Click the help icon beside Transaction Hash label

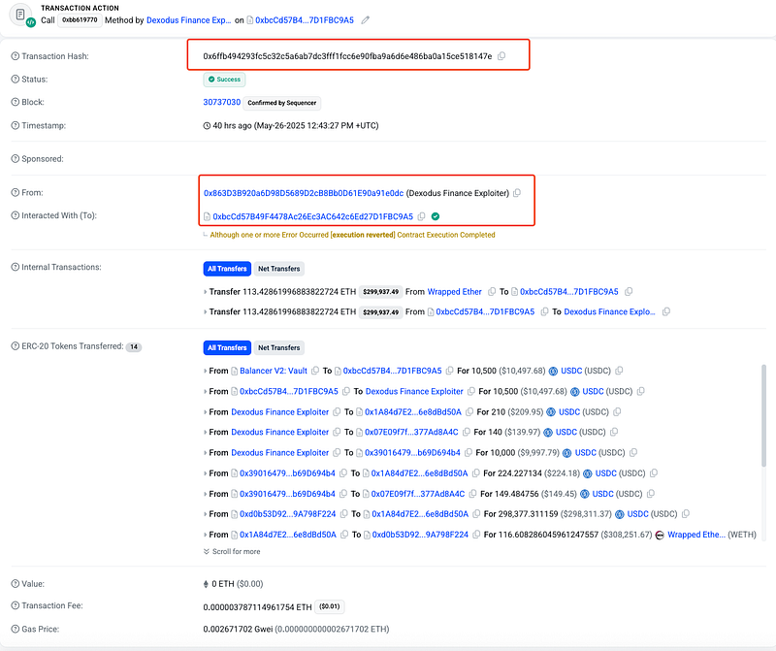15,56
